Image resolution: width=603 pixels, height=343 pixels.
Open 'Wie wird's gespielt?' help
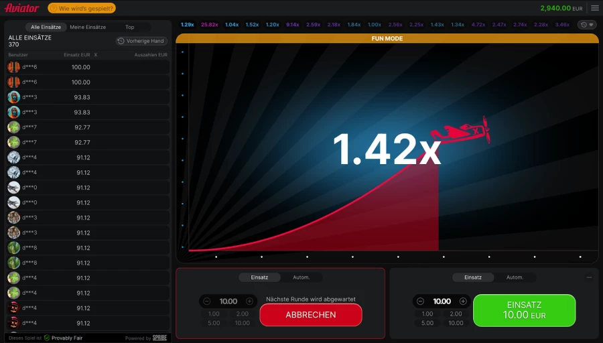[x=72, y=8]
